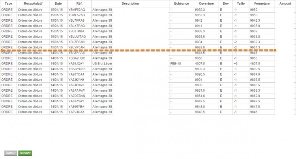Click the Taille column header

click(241, 4)
